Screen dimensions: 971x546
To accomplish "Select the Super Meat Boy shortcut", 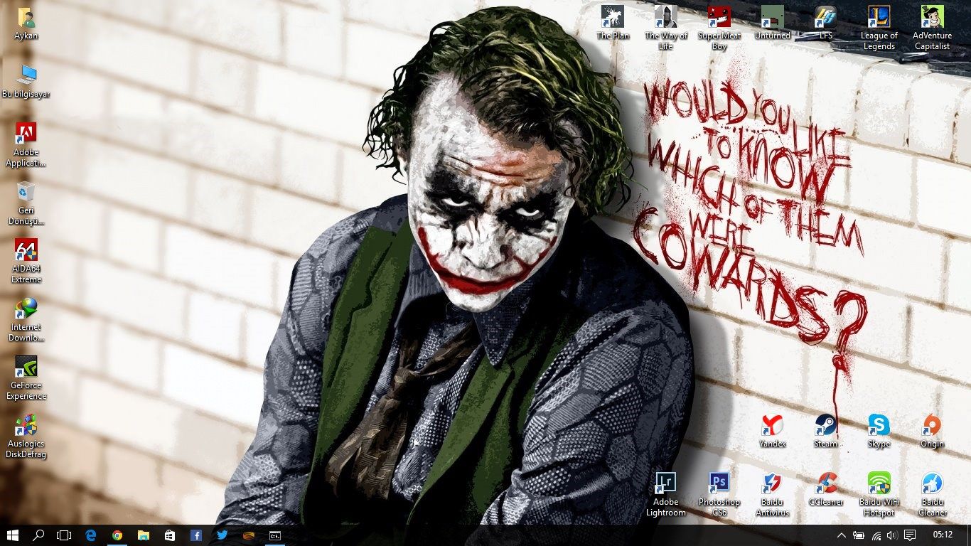I will (719, 28).
